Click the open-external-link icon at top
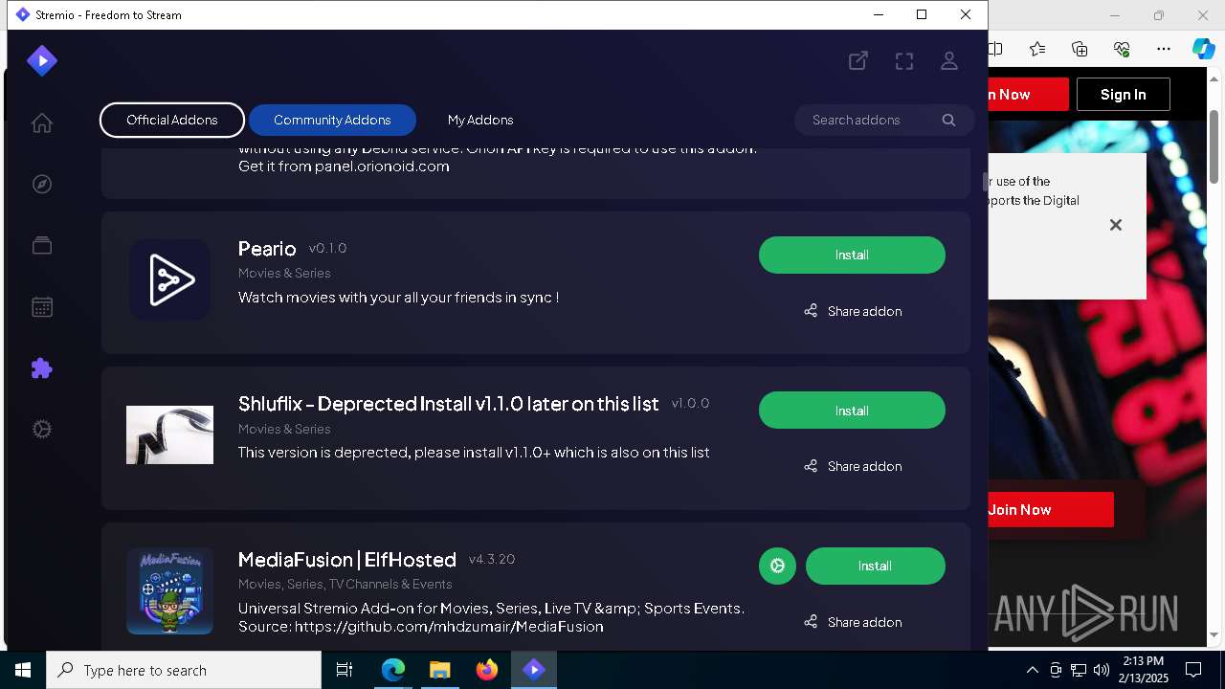This screenshot has height=689, width=1225. pos(858,61)
